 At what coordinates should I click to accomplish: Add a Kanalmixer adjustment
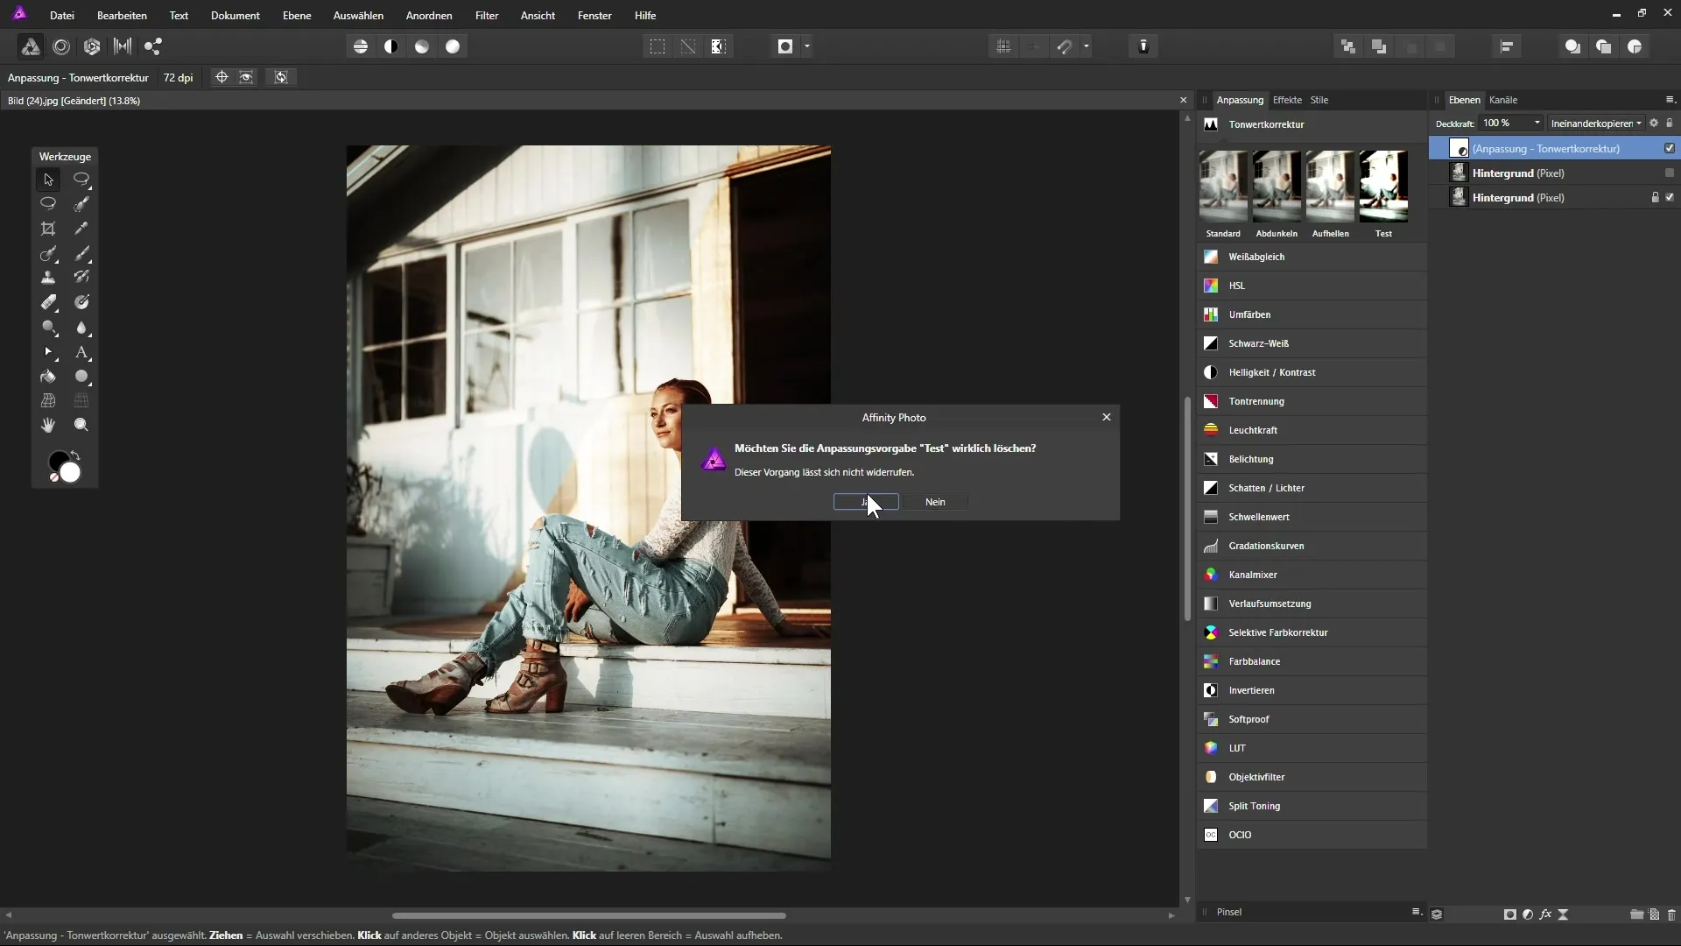click(1312, 575)
